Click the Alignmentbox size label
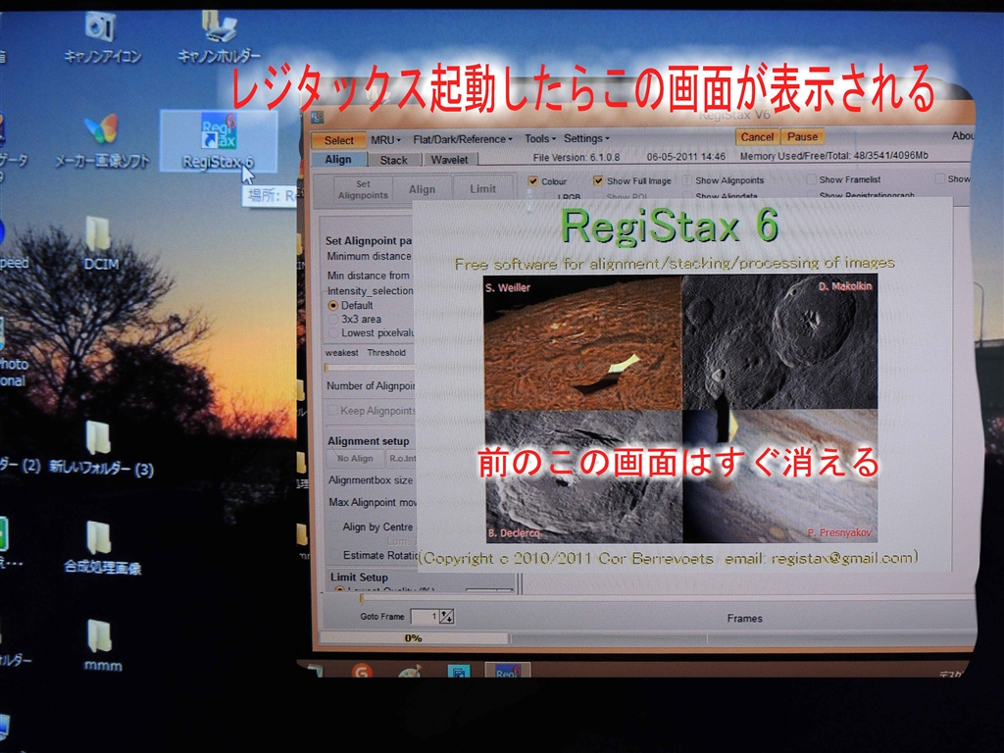Viewport: 1004px width, 753px height. [x=371, y=480]
